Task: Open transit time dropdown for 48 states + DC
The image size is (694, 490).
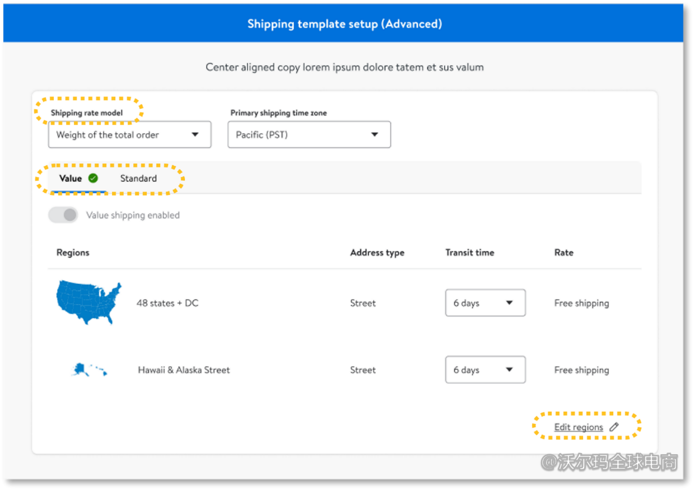Action: 485,303
